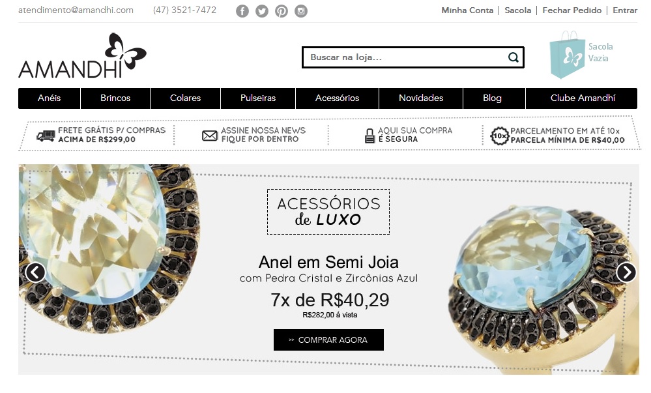Image resolution: width=651 pixels, height=393 pixels.
Task: Advance to next banner slide arrow
Action: pyautogui.click(x=626, y=272)
